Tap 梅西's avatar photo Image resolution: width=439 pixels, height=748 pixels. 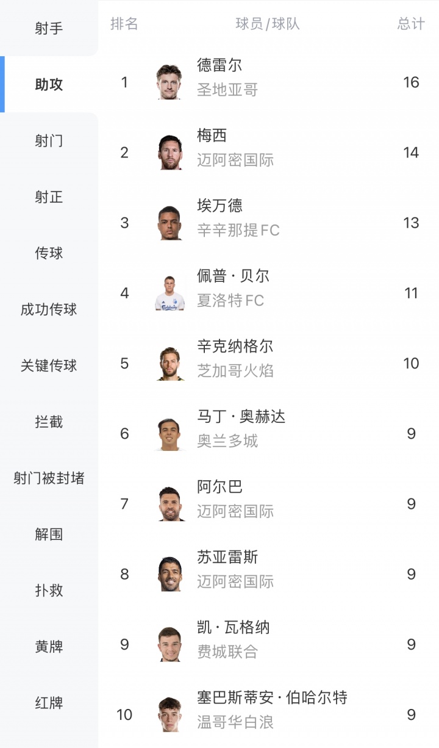coord(170,153)
